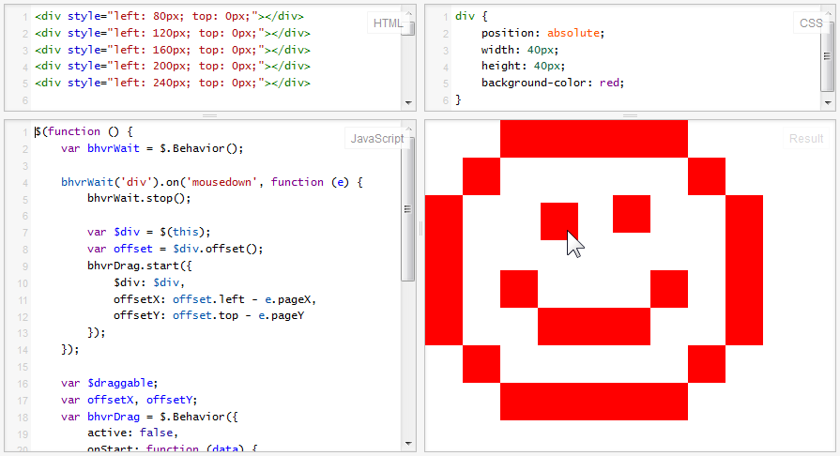Click the HTML panel scroll-down arrow

click(x=409, y=102)
